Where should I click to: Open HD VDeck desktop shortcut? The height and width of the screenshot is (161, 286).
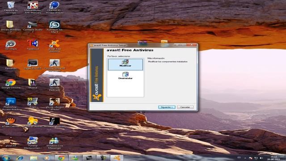(11, 45)
